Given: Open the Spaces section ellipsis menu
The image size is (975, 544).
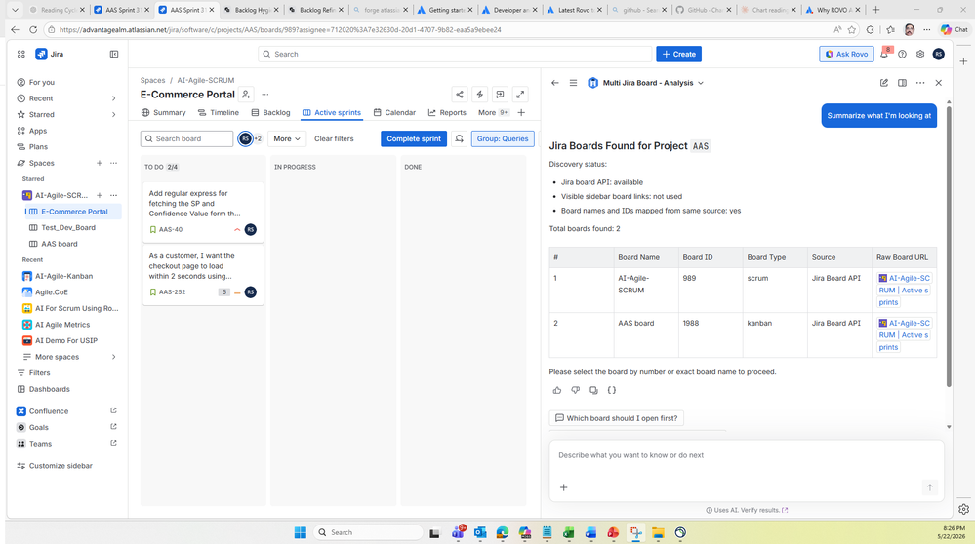Looking at the screenshot, I should tap(114, 164).
